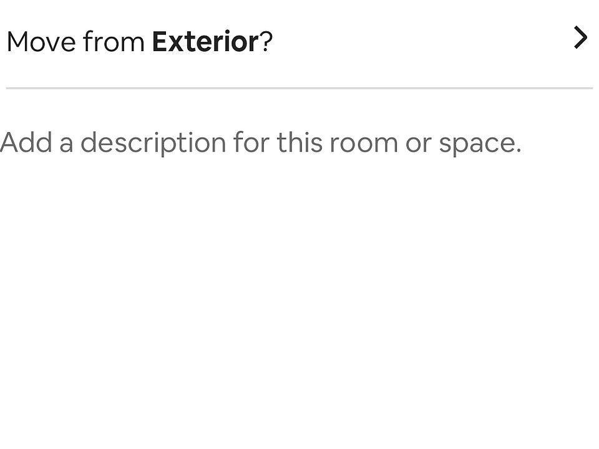Click the question mark after Exterior

pyautogui.click(x=266, y=41)
